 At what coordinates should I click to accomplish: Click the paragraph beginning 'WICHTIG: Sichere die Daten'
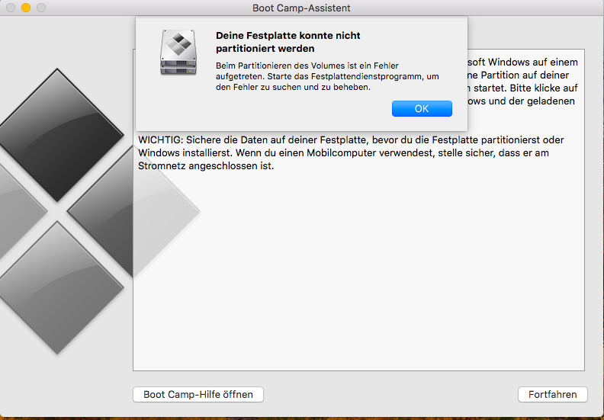[x=351, y=153]
